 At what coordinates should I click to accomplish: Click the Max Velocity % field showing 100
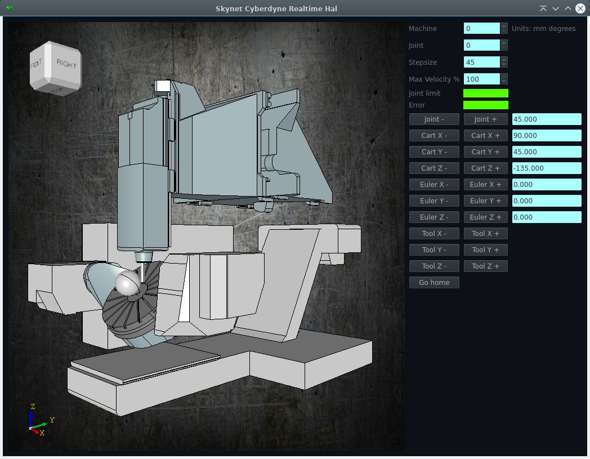click(x=482, y=79)
